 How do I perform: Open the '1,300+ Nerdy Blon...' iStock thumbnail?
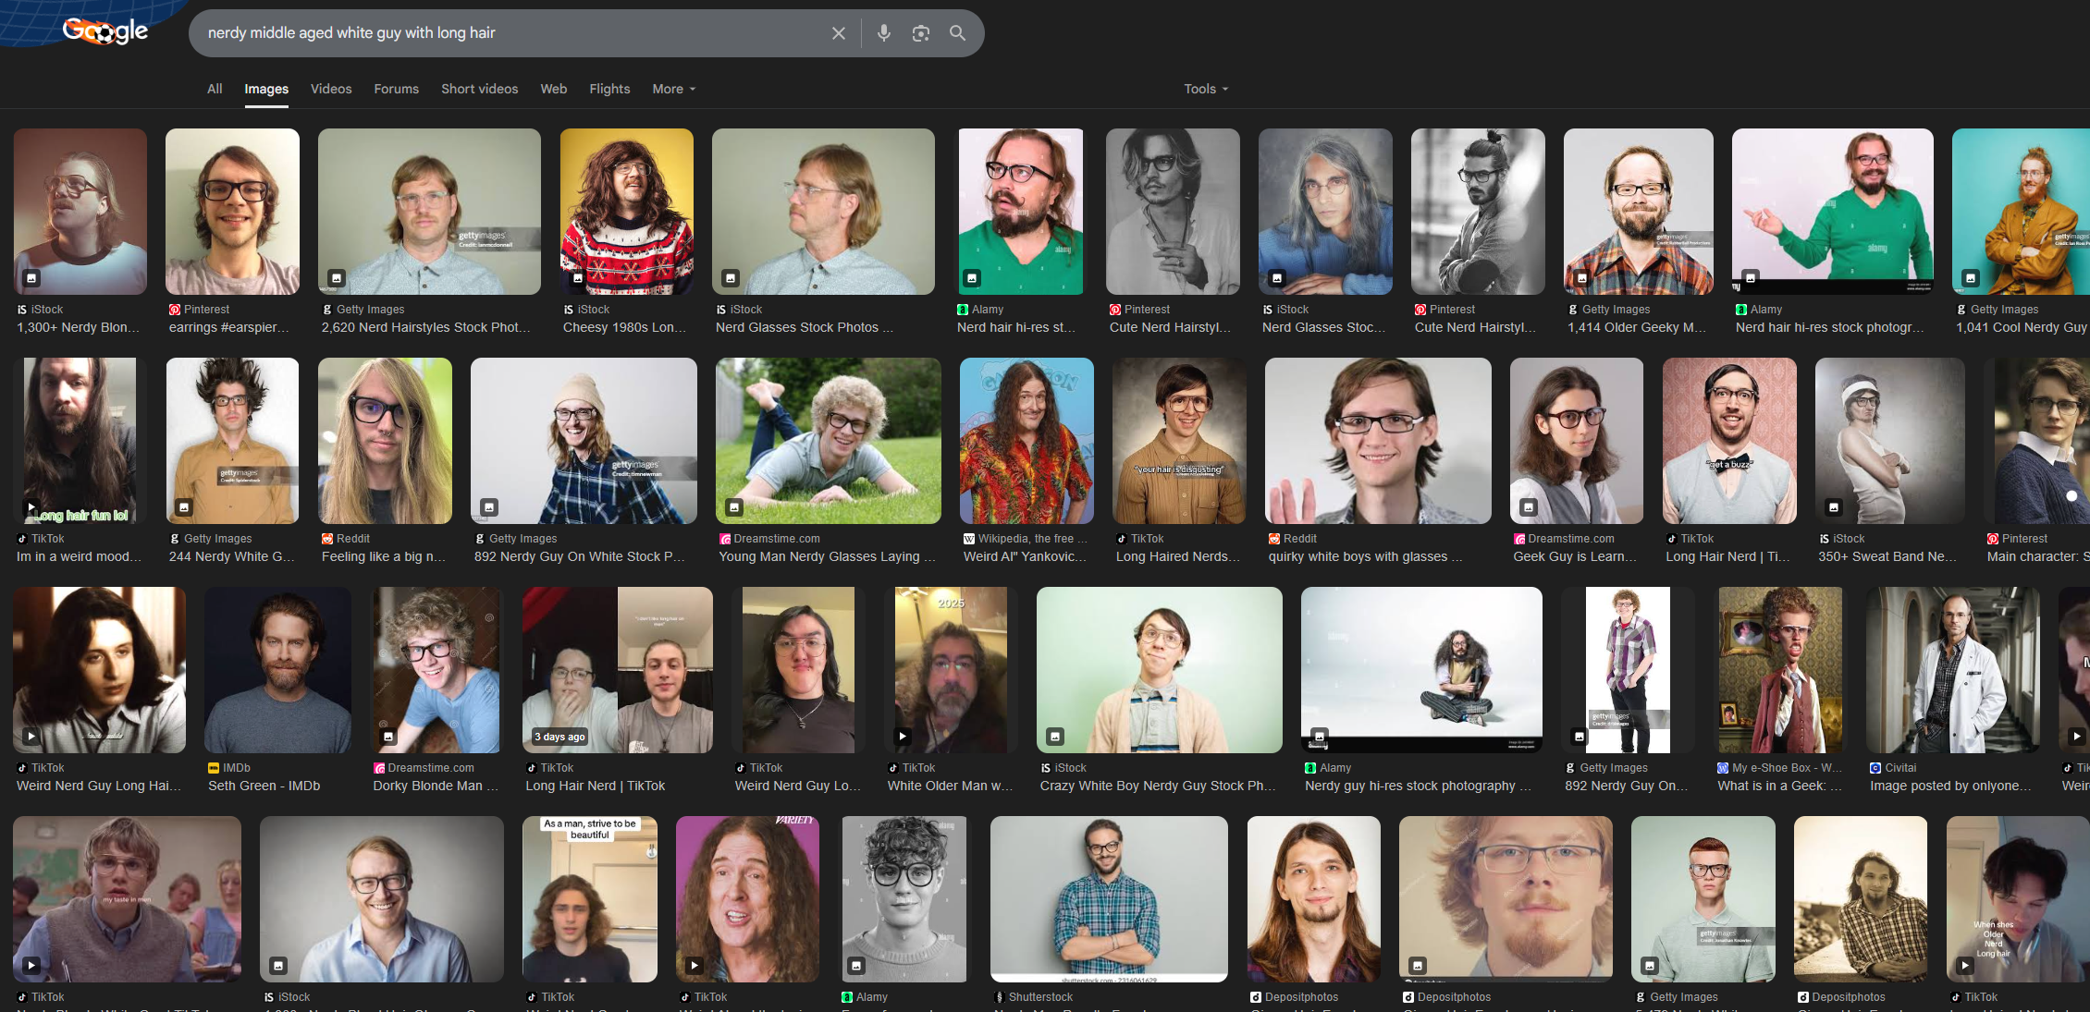[x=80, y=212]
